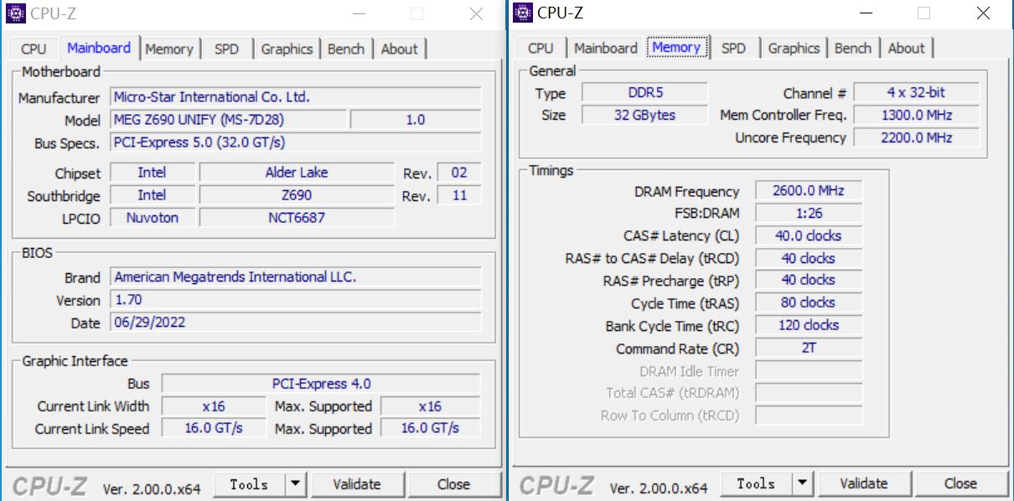Switch to CPU tab in left window

click(34, 49)
